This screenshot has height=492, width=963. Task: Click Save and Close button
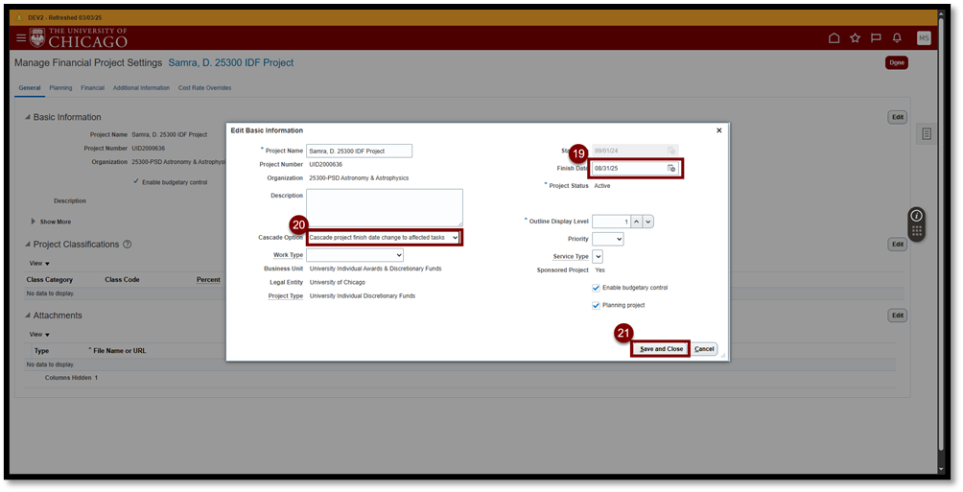(x=661, y=349)
